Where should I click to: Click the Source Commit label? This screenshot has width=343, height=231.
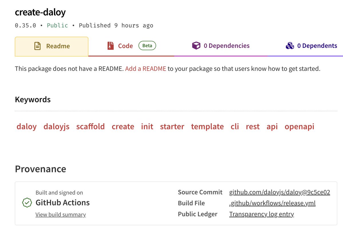coord(200,192)
